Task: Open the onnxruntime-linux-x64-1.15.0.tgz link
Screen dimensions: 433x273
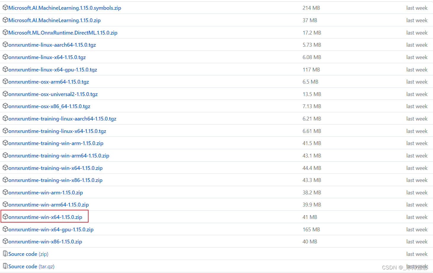Action: [x=47, y=57]
